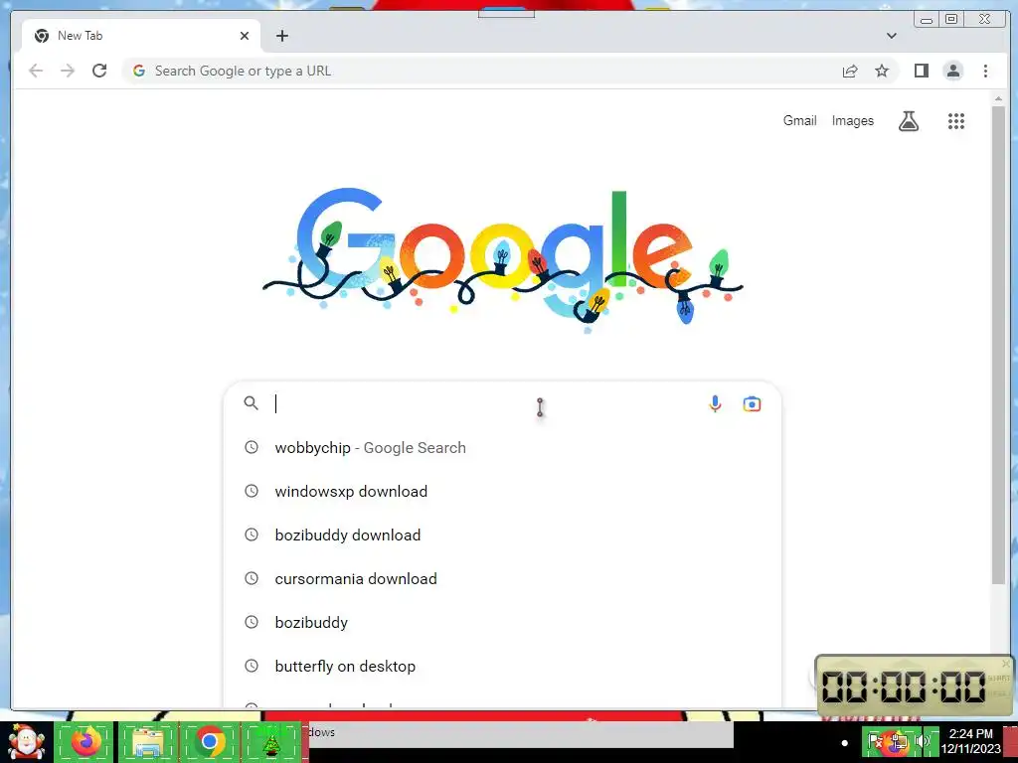Open Search Labs flask icon
This screenshot has width=1018, height=763.
point(909,120)
